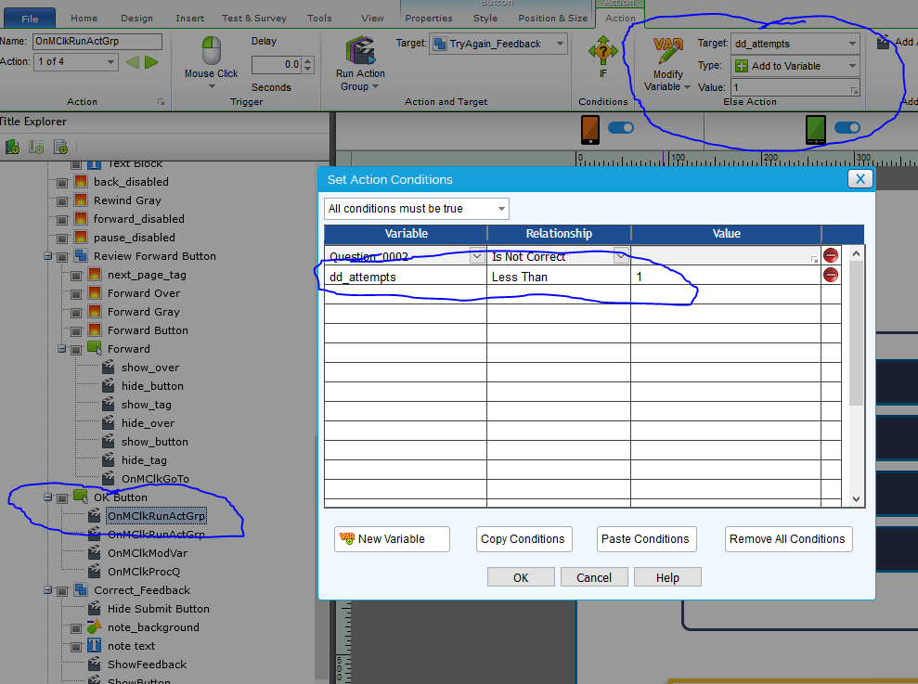The image size is (918, 684).
Task: Toggle the phone device view switch
Action: (621, 128)
